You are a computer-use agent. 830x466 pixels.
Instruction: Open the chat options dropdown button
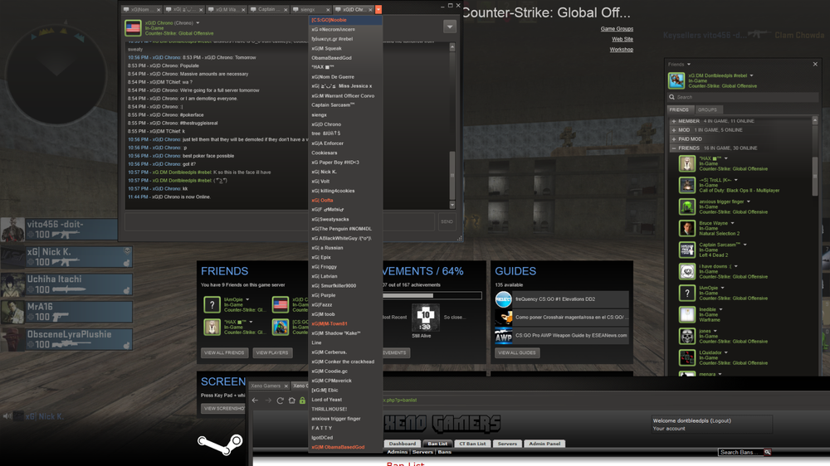pyautogui.click(x=449, y=27)
